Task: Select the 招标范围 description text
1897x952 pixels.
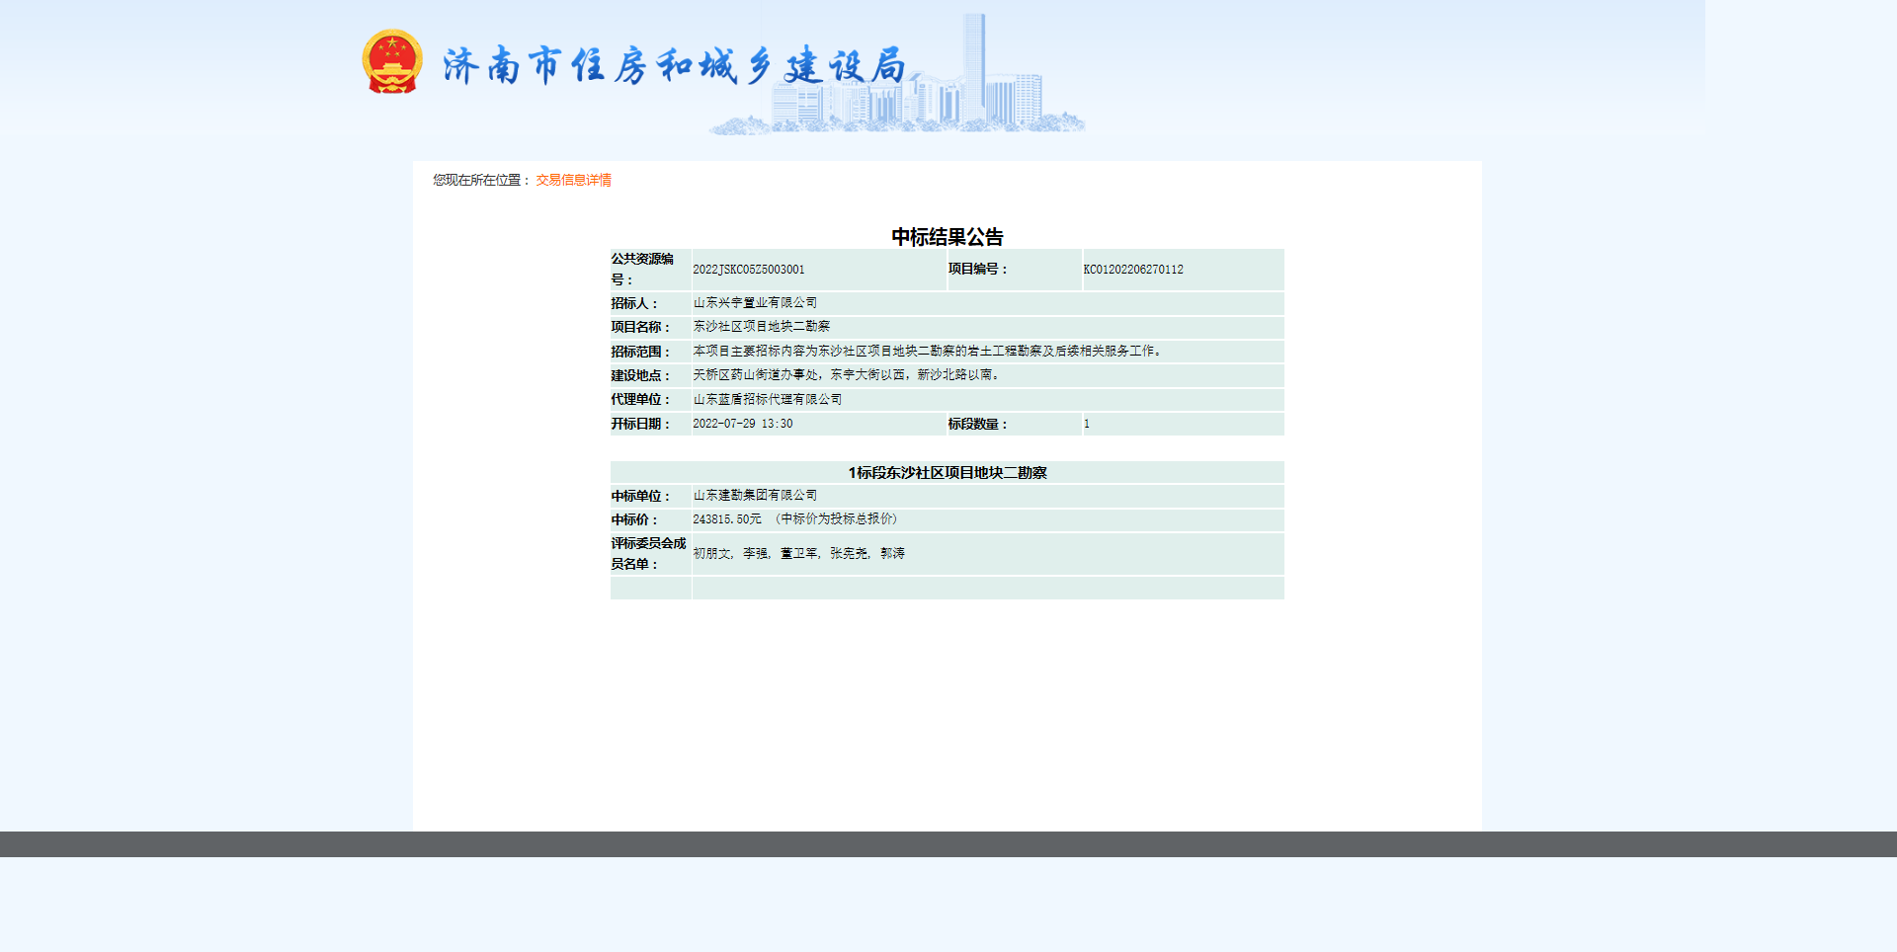Action: [930, 351]
